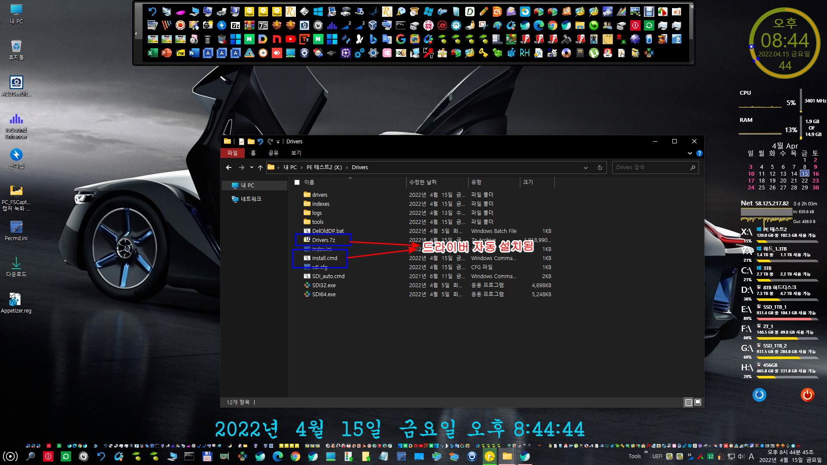827x465 pixels.
Task: Go back in Explorer navigation
Action: 229,167
